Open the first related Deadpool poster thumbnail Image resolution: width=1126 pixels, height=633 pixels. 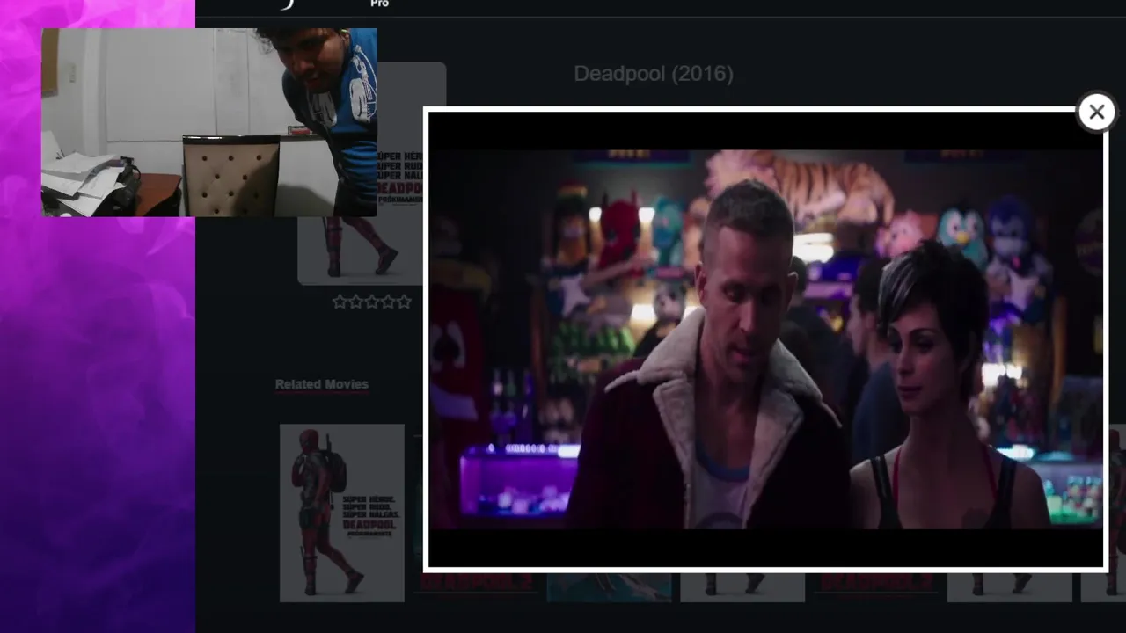click(x=342, y=513)
